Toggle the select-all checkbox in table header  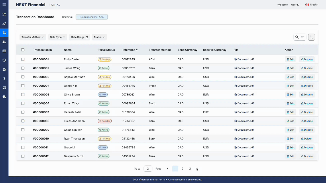(x=23, y=50)
